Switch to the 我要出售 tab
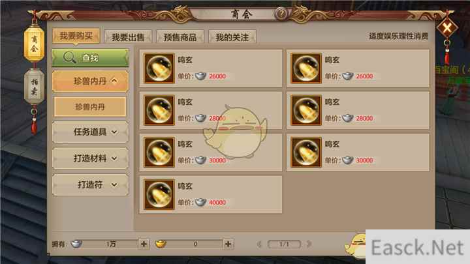 pyautogui.click(x=128, y=37)
